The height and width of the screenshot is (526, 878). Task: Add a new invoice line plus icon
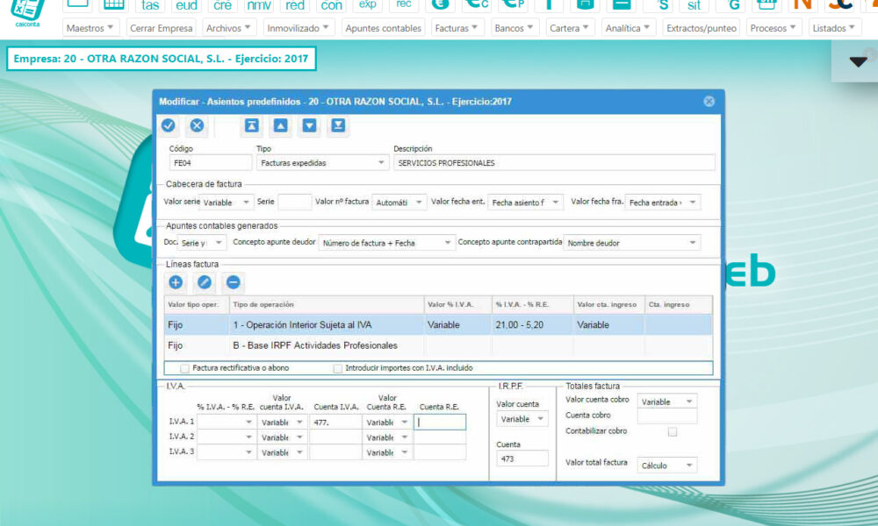point(176,282)
